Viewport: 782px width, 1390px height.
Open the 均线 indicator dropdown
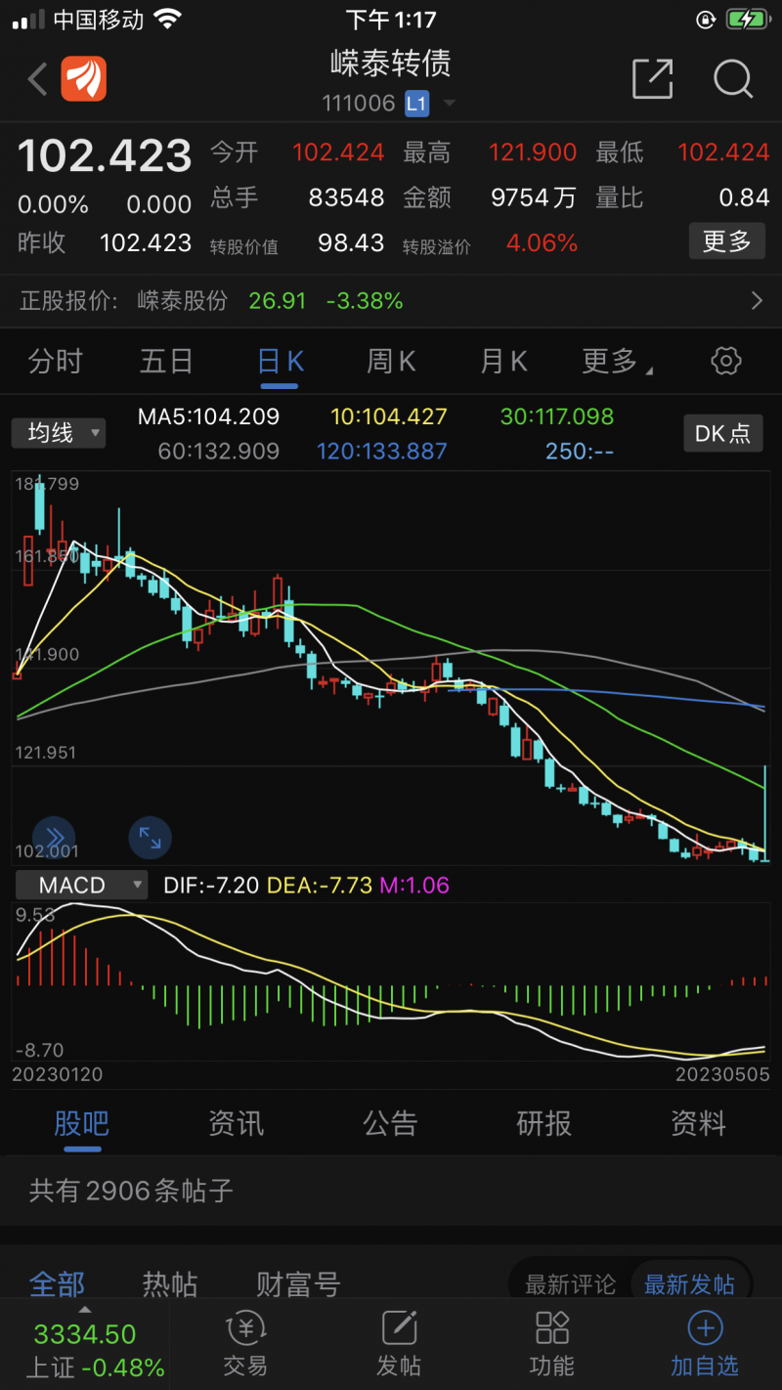[59, 433]
